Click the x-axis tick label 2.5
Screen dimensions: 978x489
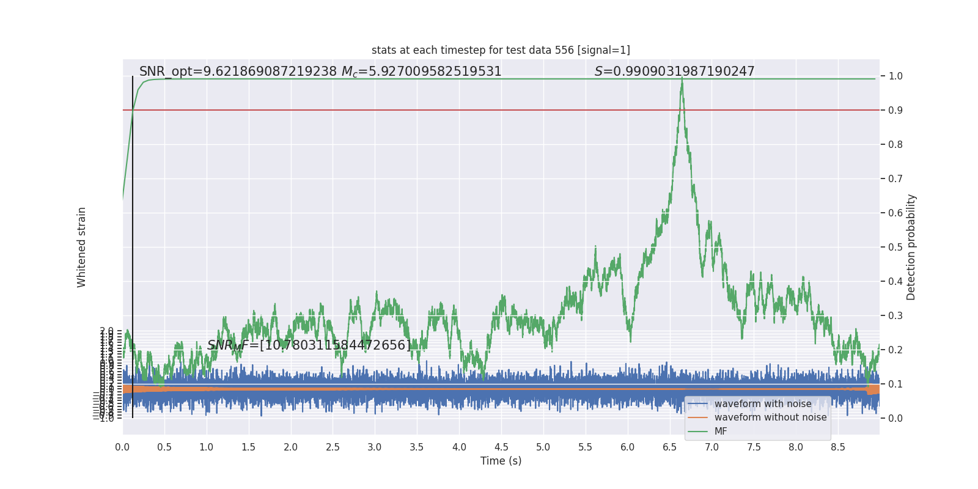pos(333,447)
